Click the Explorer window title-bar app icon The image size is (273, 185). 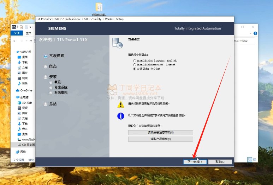point(14,27)
